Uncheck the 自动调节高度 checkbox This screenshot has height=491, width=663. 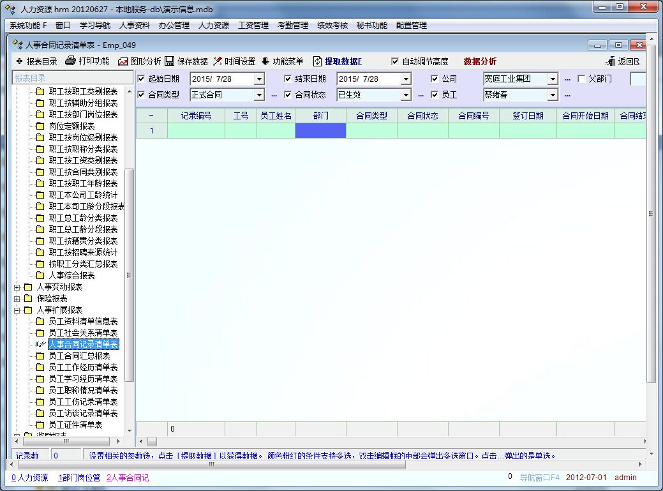tap(395, 61)
